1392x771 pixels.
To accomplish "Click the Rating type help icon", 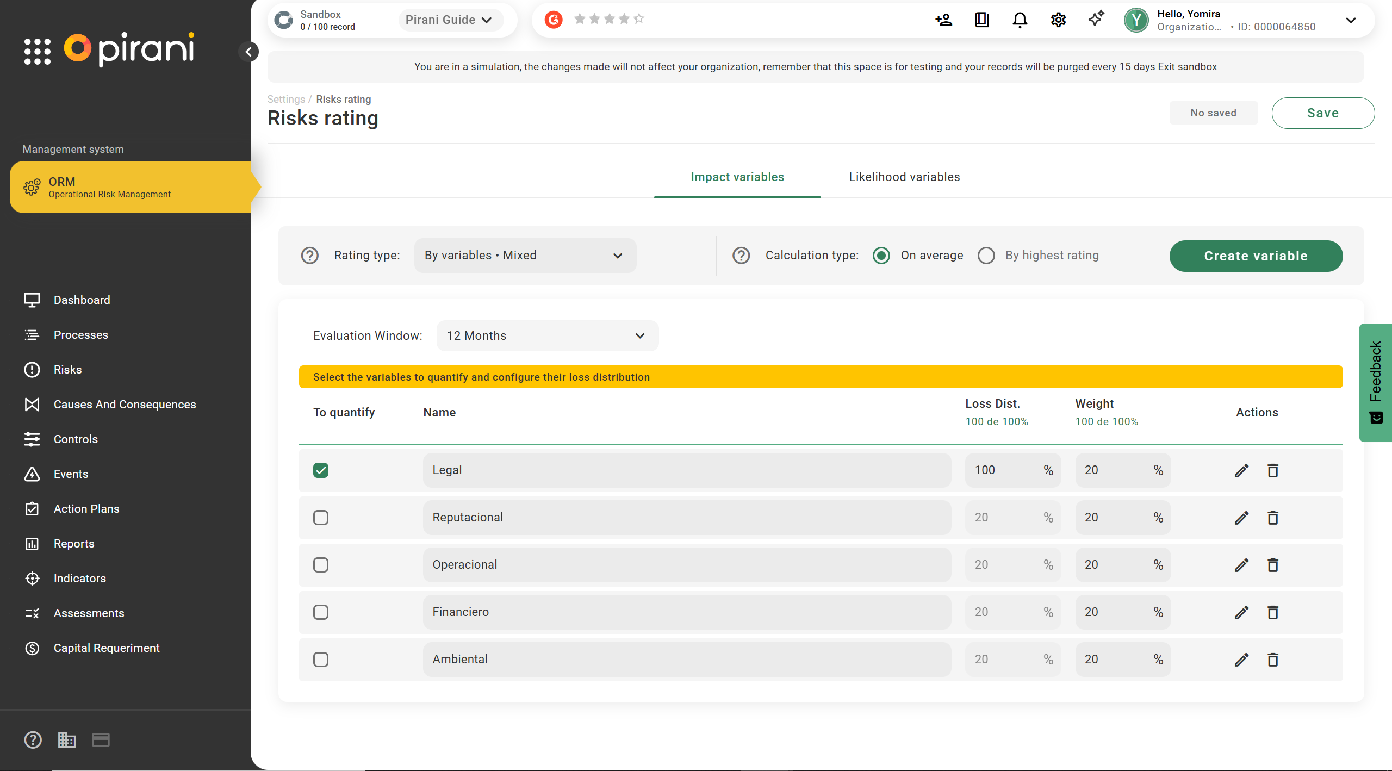I will (310, 256).
